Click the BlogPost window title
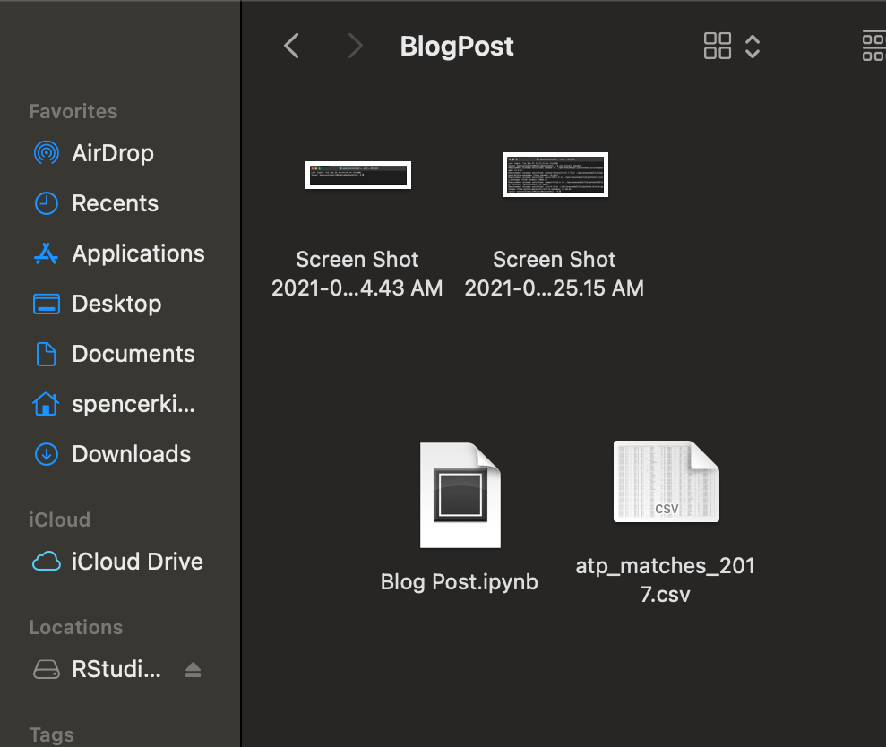 tap(457, 47)
